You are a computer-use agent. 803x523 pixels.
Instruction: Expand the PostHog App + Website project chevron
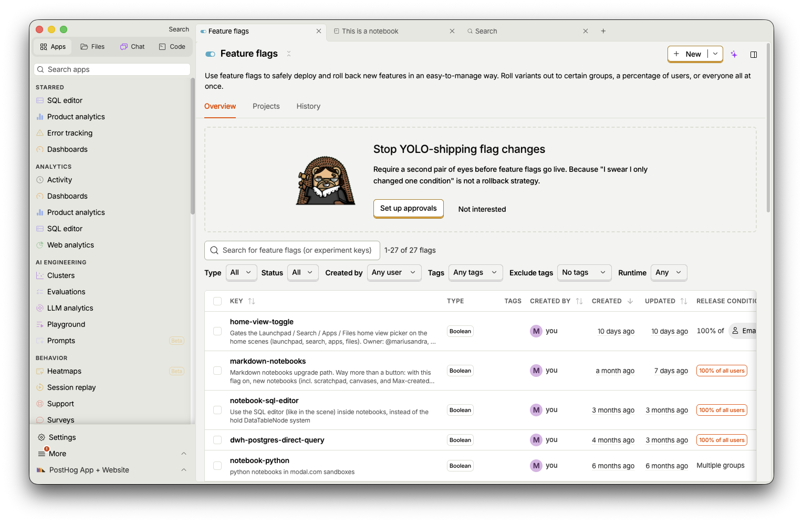(184, 470)
